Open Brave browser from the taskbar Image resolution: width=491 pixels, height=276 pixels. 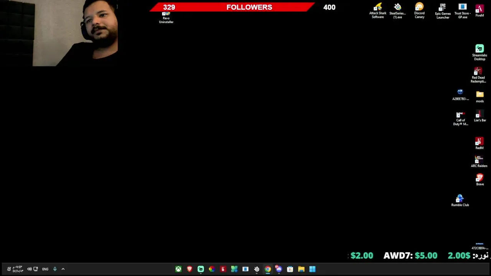click(189, 269)
